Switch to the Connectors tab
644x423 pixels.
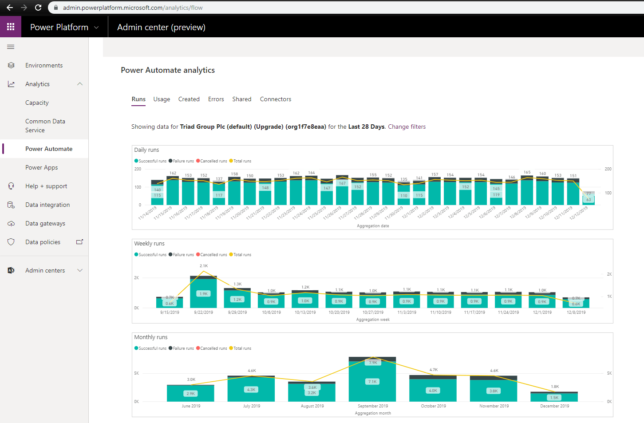[x=276, y=99]
